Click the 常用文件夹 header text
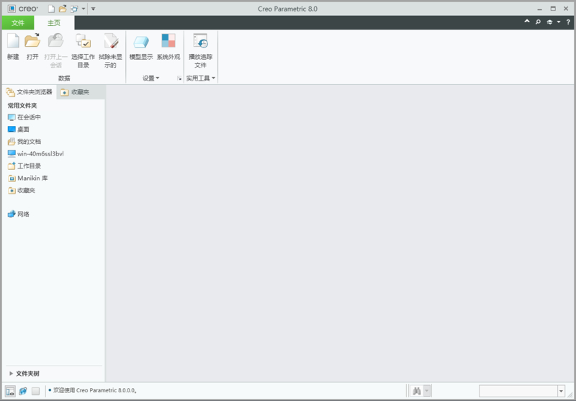576x401 pixels. pos(22,105)
